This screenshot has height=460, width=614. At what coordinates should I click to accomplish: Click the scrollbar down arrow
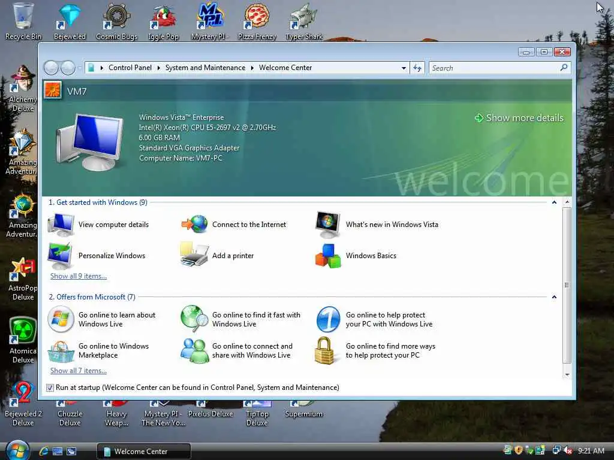[567, 375]
